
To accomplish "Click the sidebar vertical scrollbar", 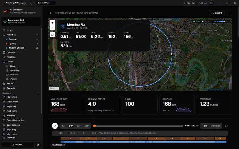I will point(42,70).
